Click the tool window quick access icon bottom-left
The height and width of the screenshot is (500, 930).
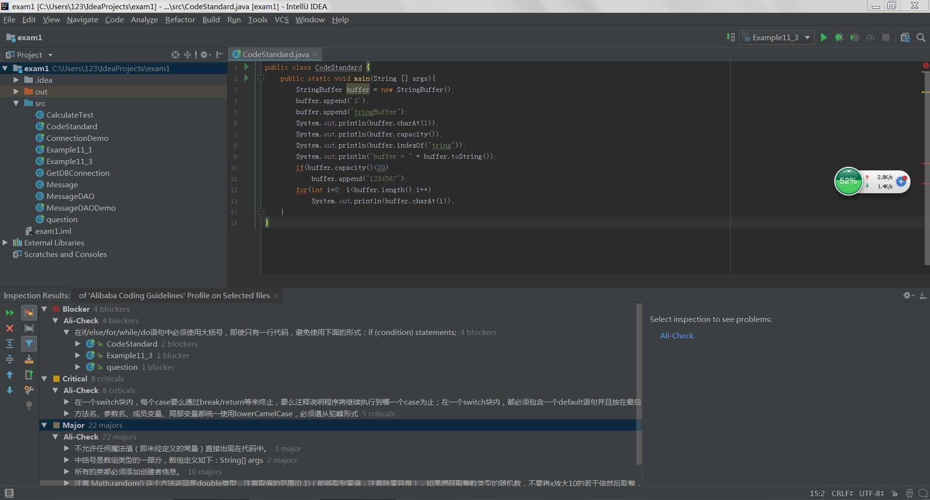9,493
